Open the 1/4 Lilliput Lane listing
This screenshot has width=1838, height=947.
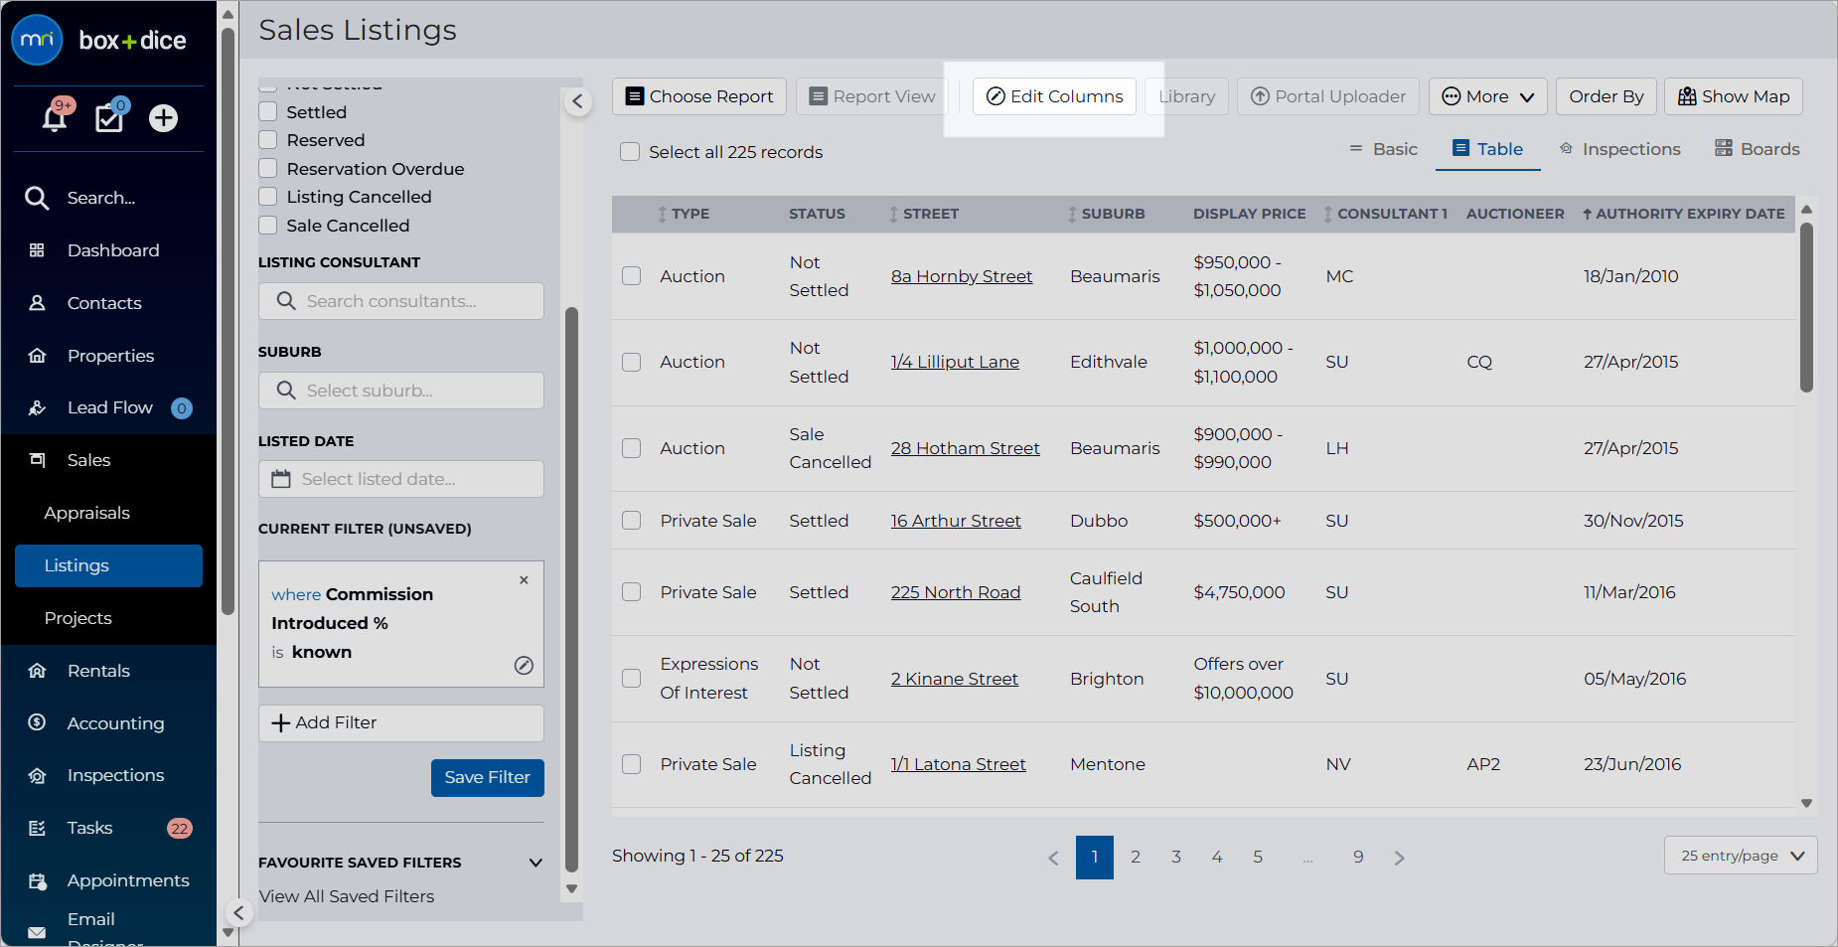955,362
